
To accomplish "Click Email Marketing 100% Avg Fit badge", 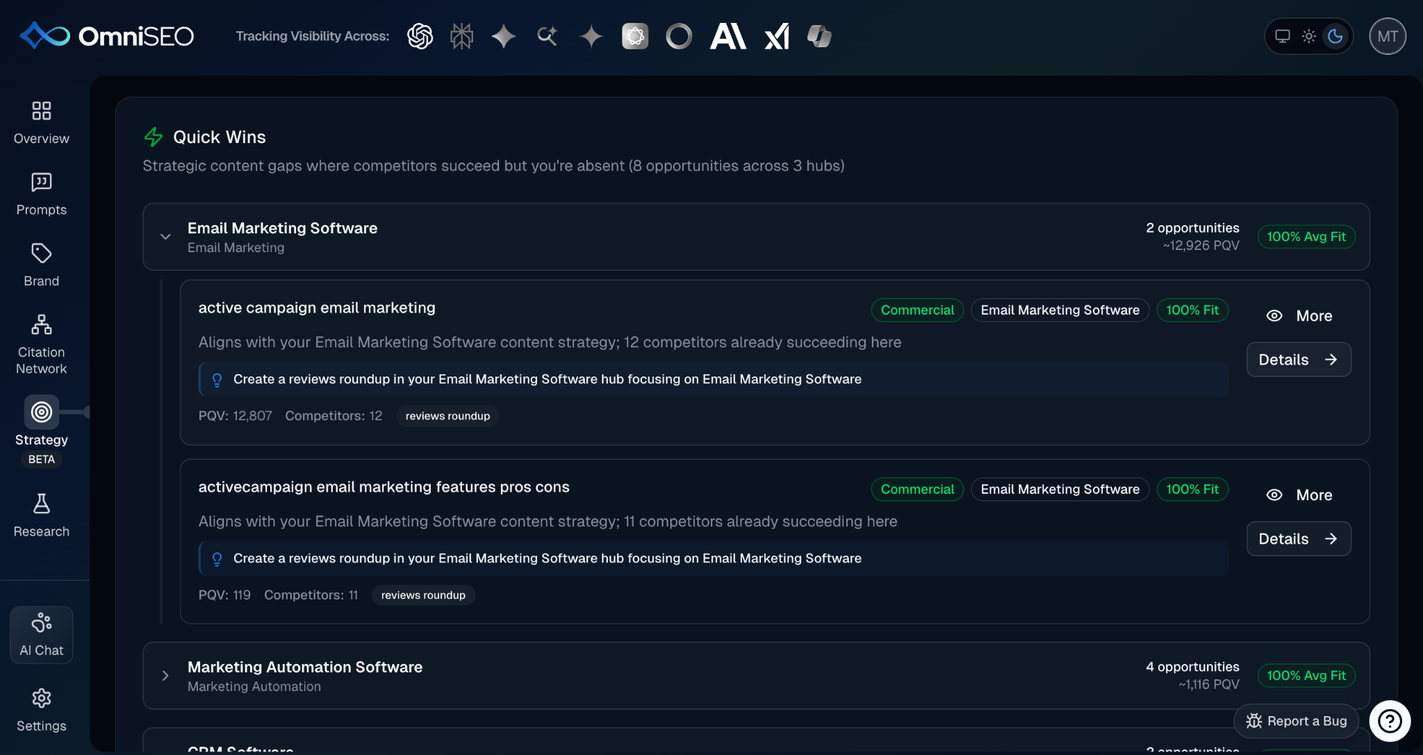I will [1306, 237].
